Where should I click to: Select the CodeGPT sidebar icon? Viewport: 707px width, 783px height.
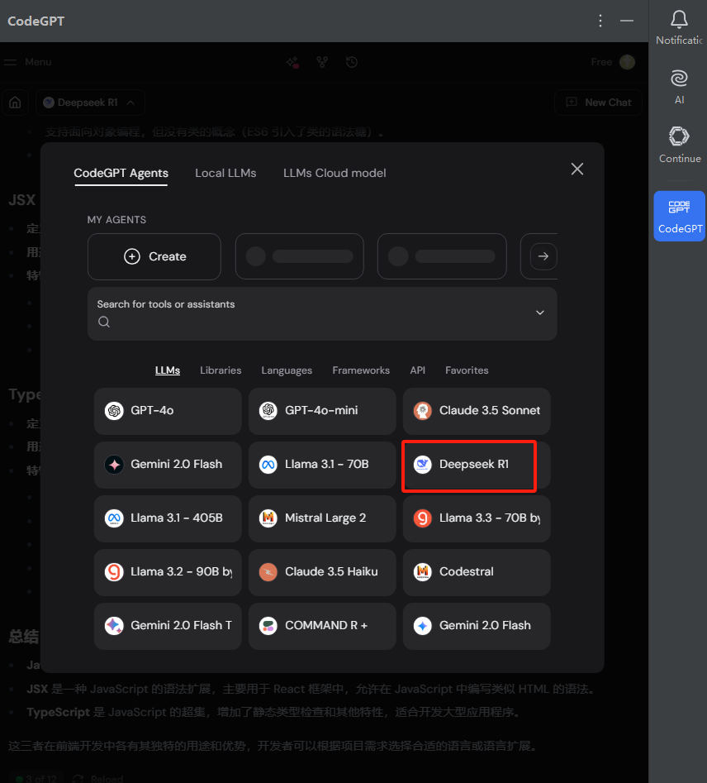679,216
